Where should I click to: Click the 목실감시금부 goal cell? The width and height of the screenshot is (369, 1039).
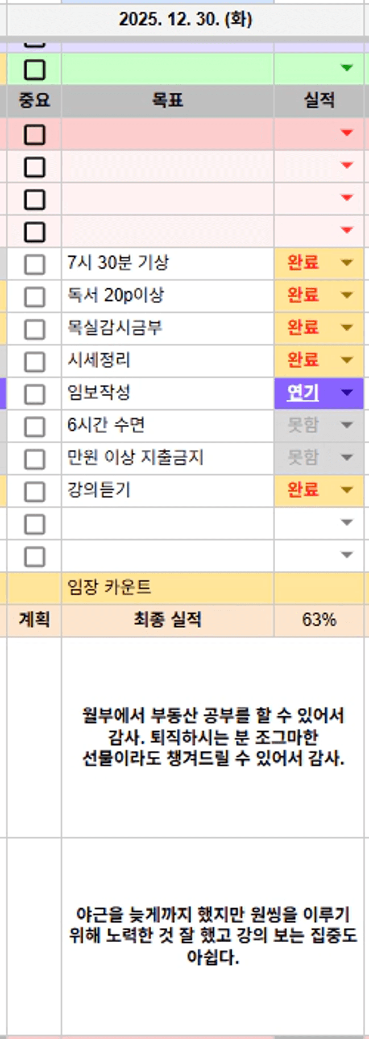(167, 328)
